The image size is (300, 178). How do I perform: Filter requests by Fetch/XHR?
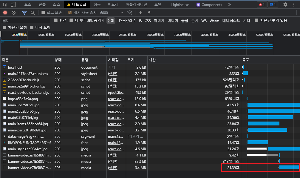tap(127, 21)
